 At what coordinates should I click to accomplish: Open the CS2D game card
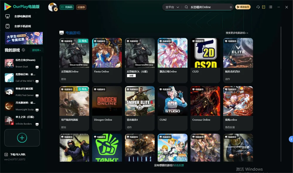pos(205,60)
